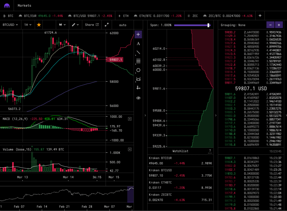Add a new market tab with plus button
287x211 pixels.
260,16
